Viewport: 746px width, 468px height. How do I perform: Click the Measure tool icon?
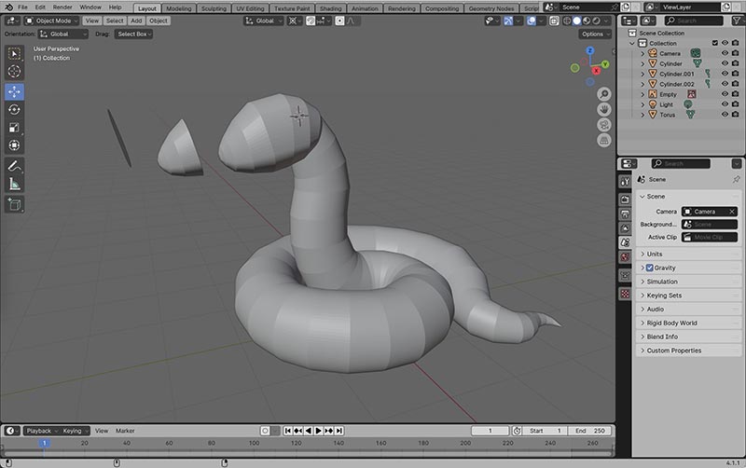pos(15,184)
